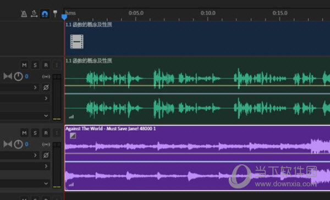
Task: Click the volume knob on second audio track
Action: click(x=18, y=144)
